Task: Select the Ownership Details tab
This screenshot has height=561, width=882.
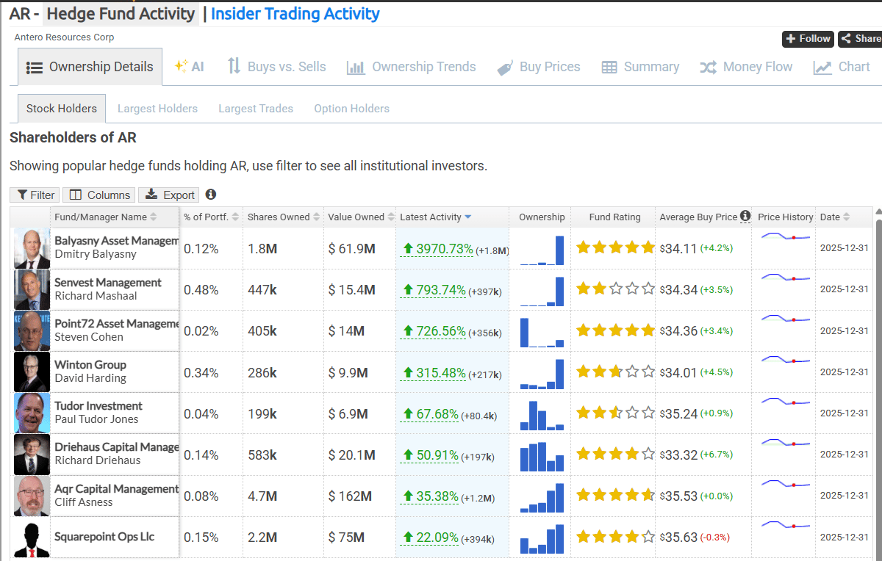Action: click(90, 67)
